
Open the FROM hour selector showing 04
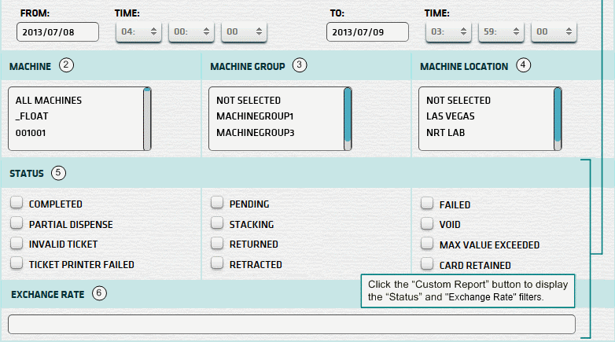[139, 31]
